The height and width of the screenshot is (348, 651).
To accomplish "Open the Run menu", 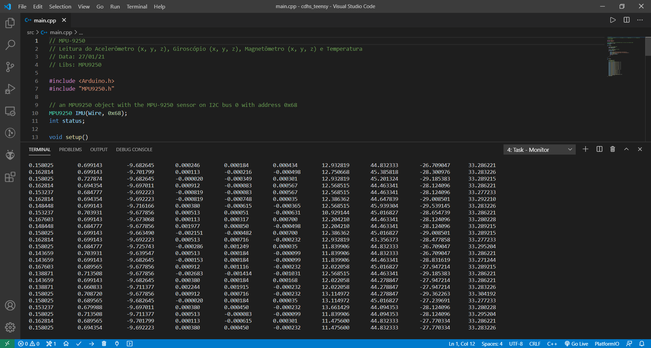I will 115,6.
